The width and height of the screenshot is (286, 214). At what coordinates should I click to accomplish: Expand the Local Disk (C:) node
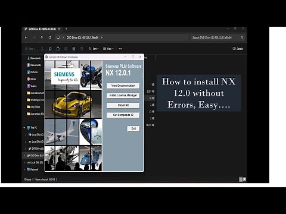click(x=26, y=134)
